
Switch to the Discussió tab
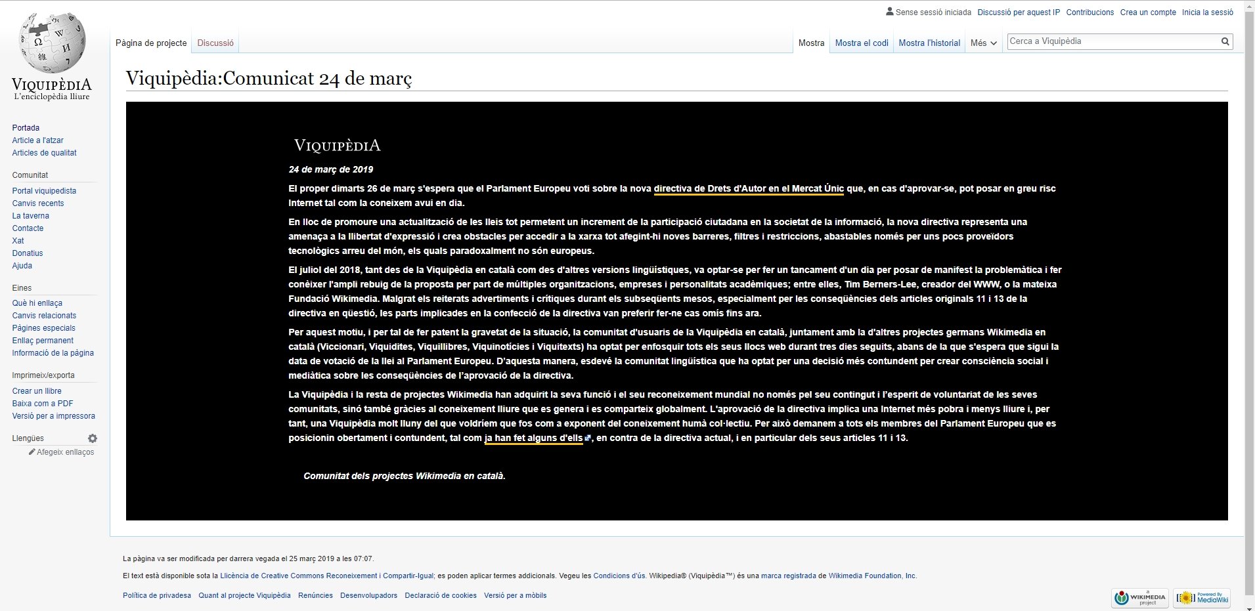[215, 43]
